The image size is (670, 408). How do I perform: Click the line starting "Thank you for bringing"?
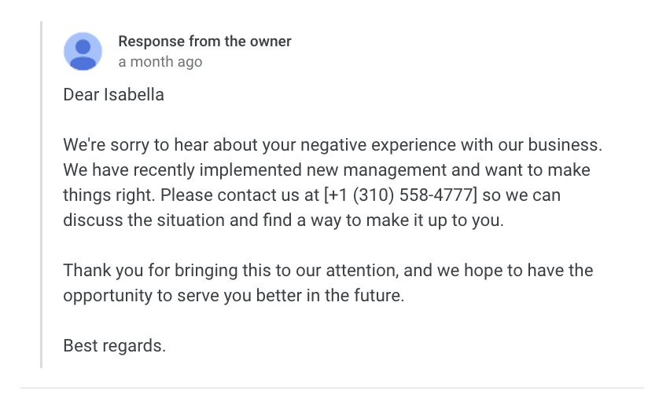(328, 271)
